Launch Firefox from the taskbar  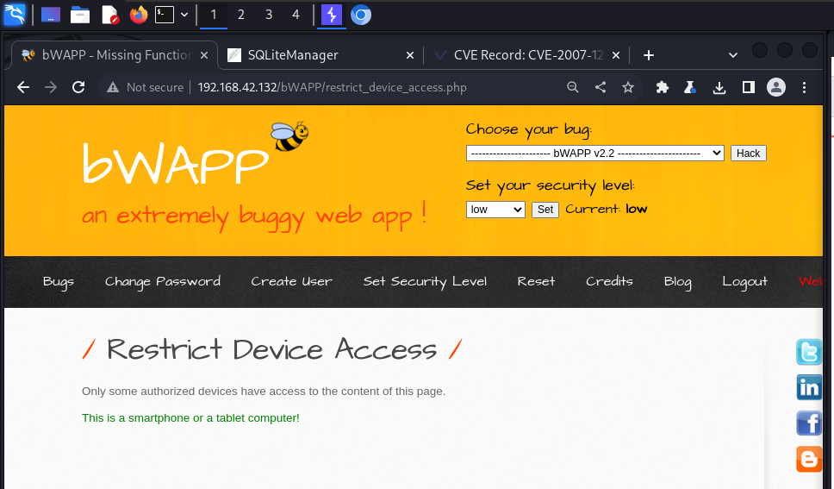point(138,15)
